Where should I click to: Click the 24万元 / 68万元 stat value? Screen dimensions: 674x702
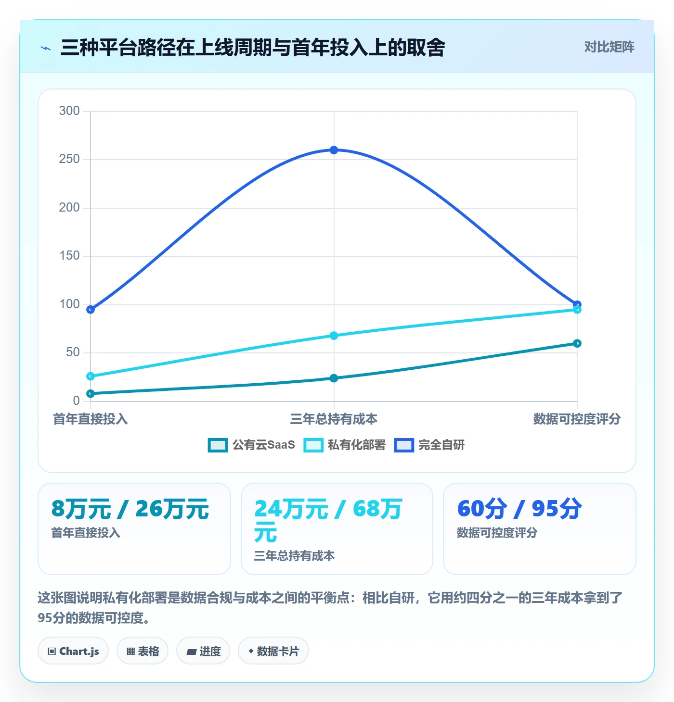[x=328, y=521]
